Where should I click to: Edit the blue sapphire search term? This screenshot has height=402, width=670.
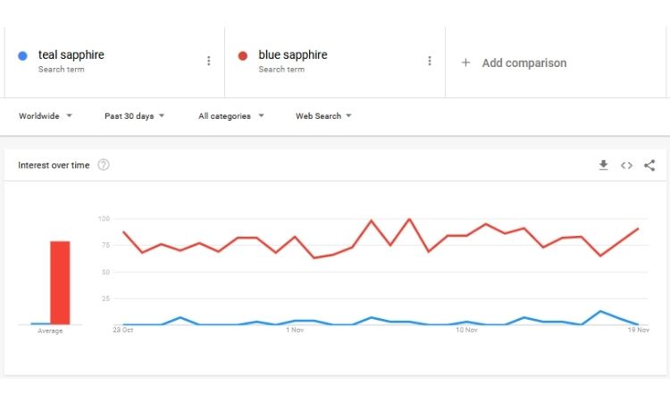pyautogui.click(x=293, y=54)
